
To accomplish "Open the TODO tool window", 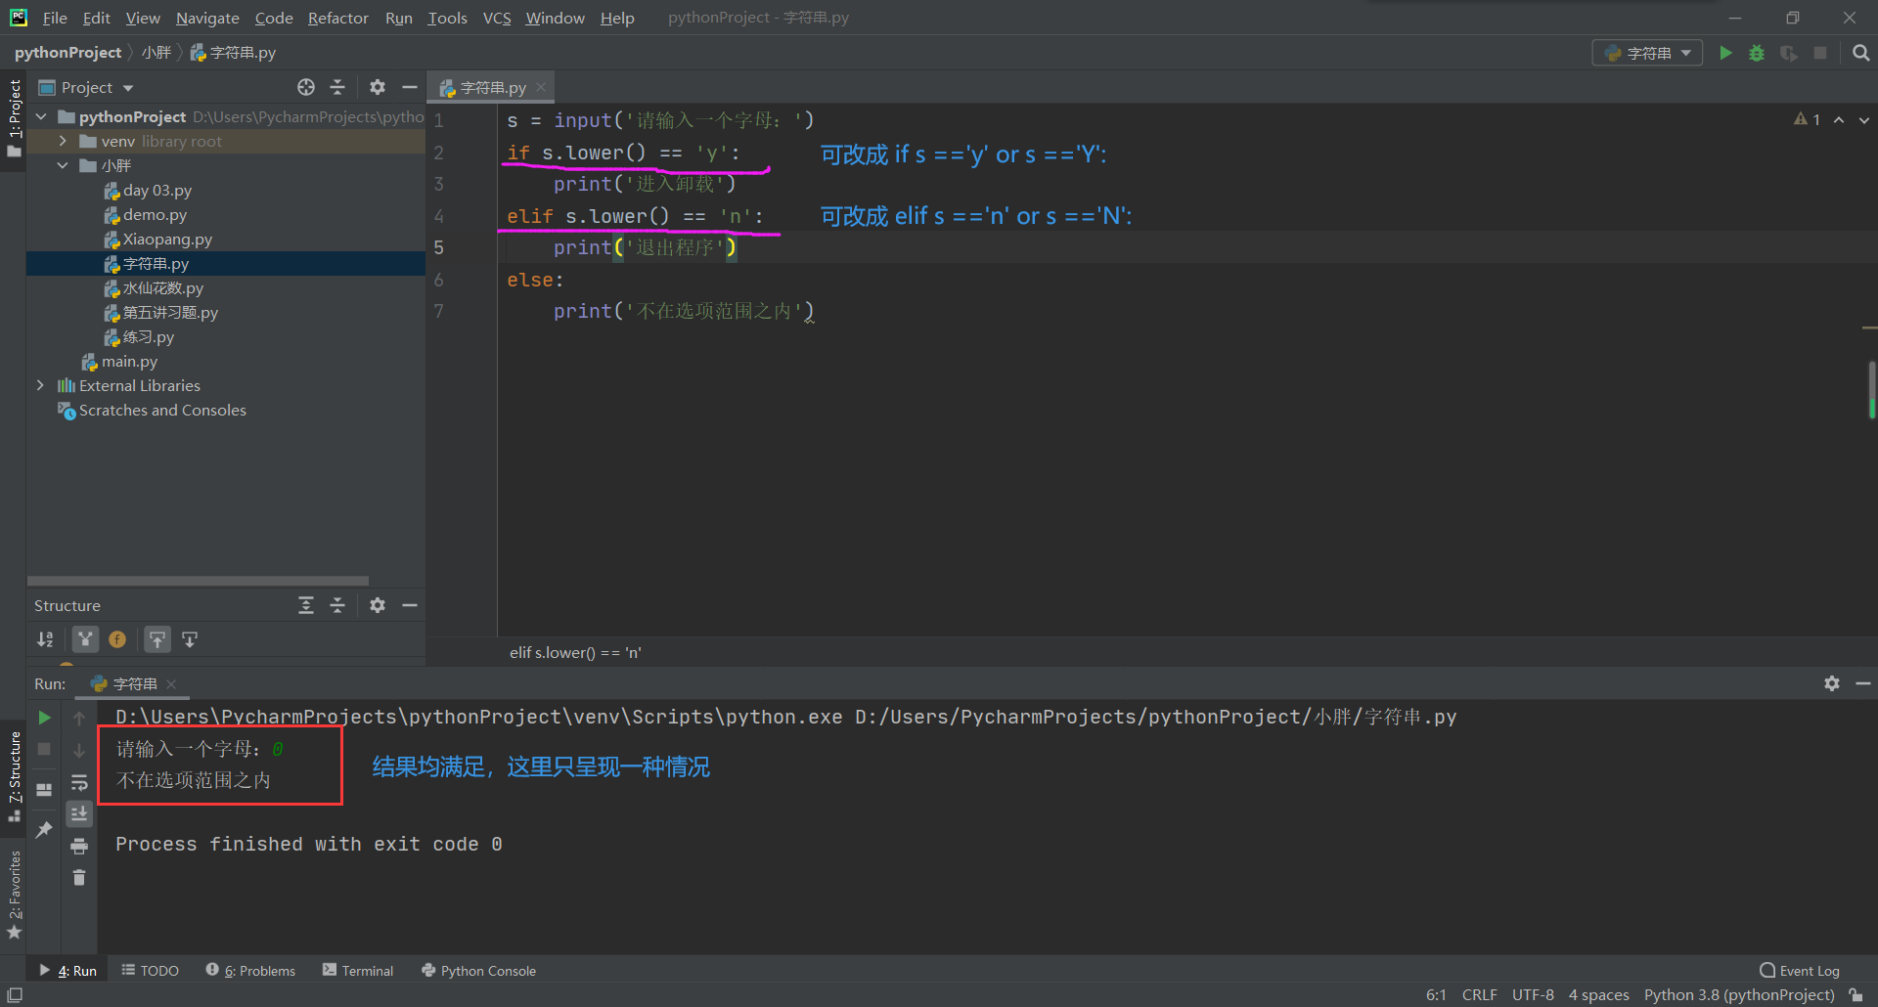I will coord(150,970).
